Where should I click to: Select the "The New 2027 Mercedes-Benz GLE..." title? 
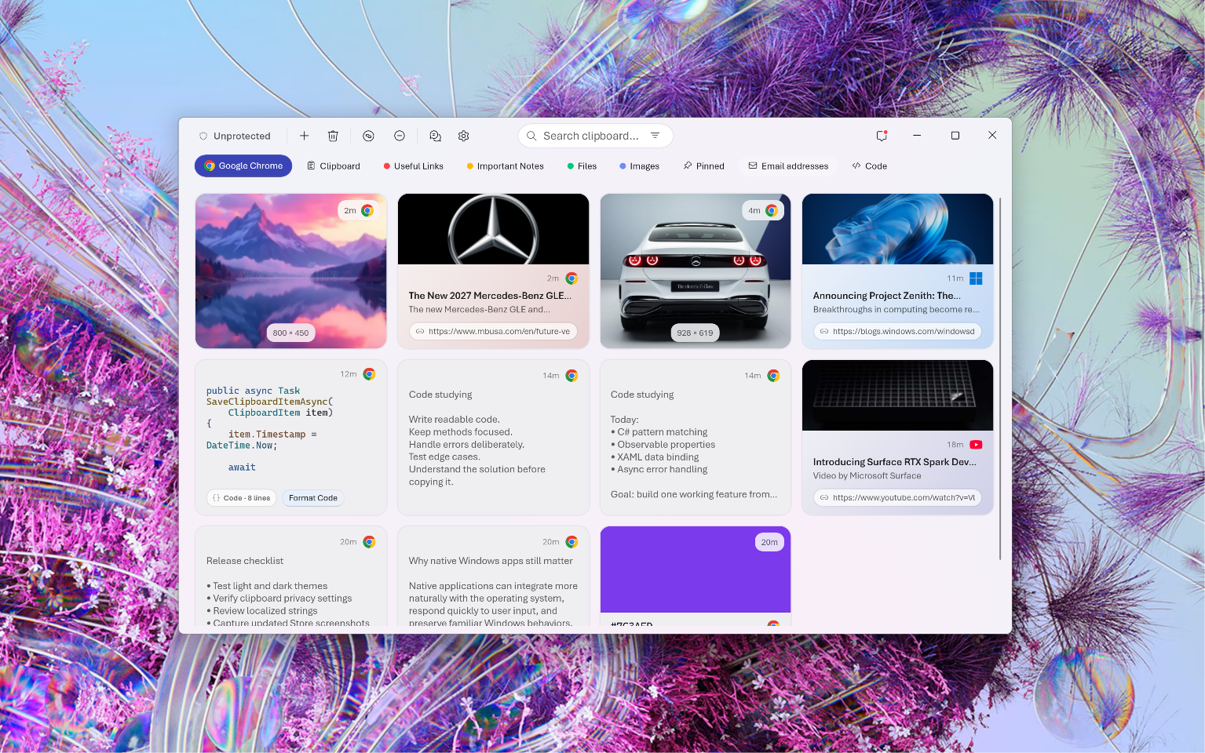pos(490,296)
